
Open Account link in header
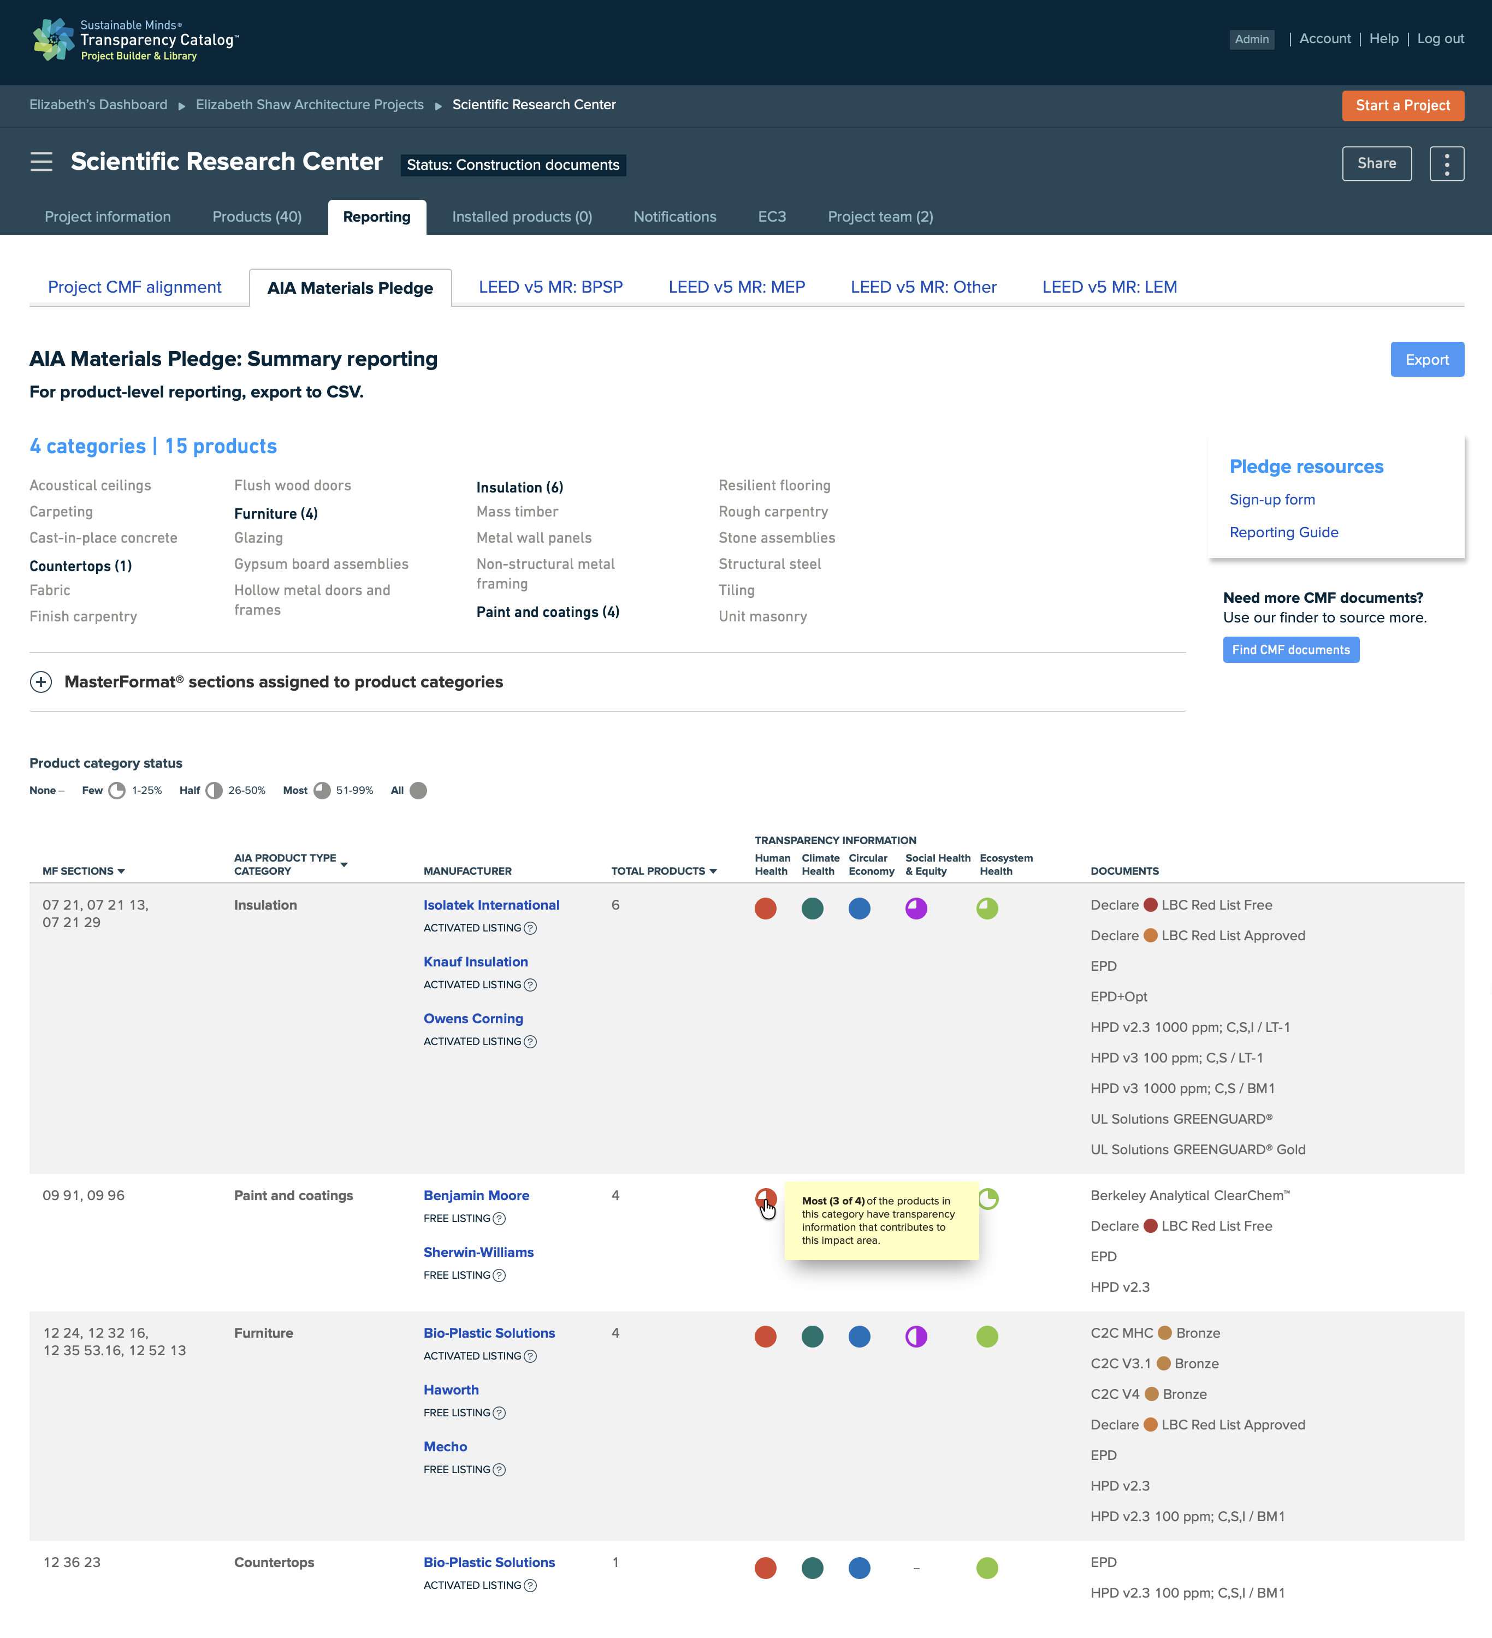1324,38
